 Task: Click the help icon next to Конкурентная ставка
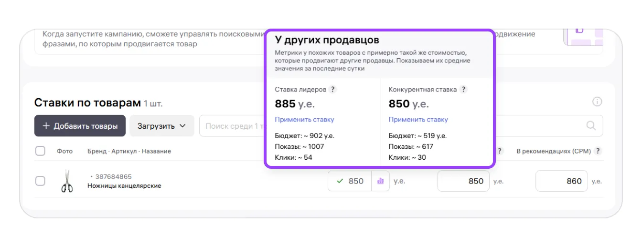[x=463, y=90]
